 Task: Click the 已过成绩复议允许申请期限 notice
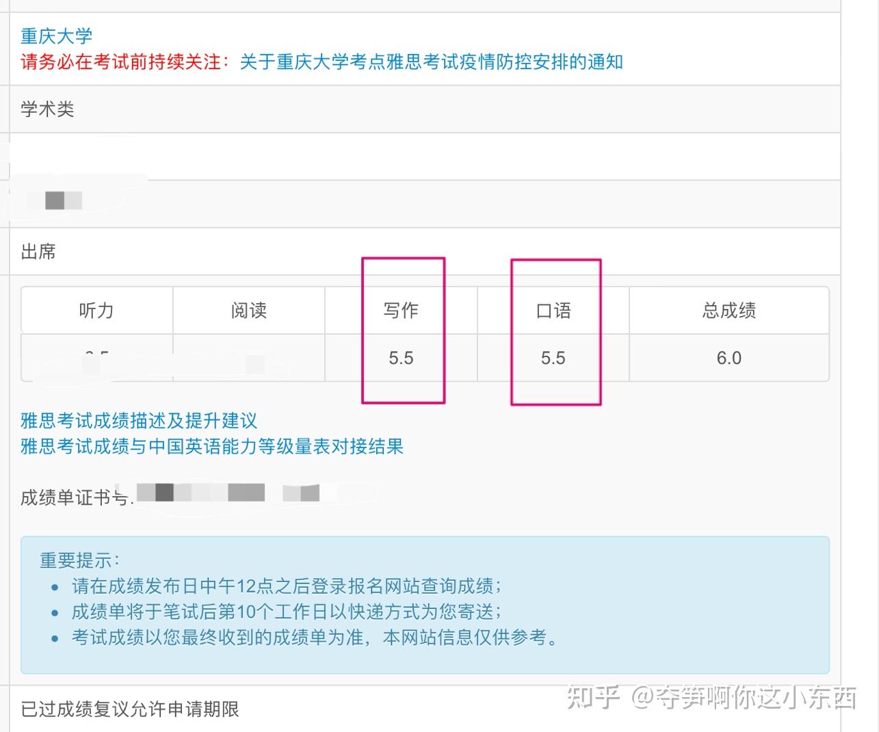130,709
